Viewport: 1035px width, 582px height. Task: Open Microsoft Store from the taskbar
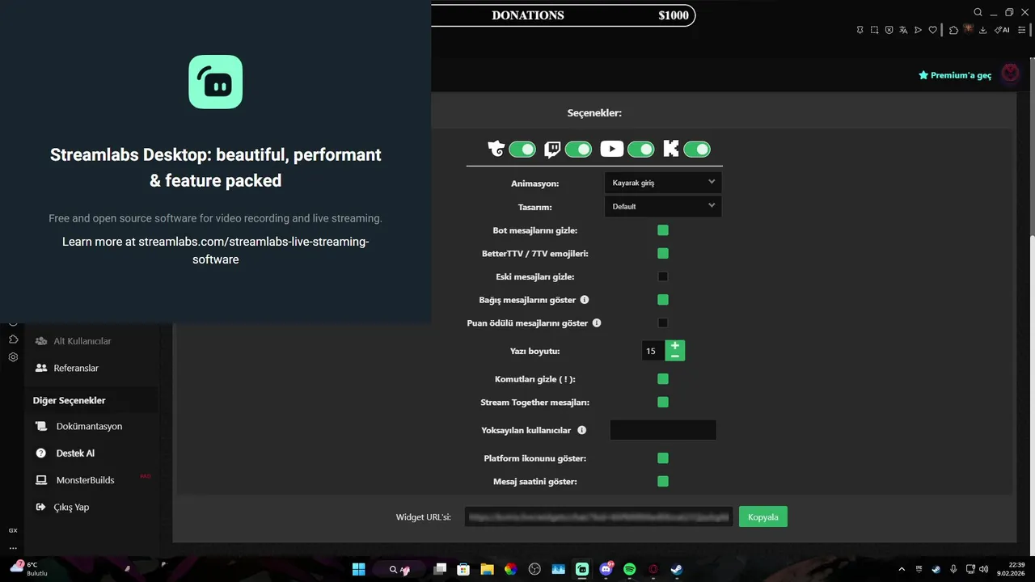pyautogui.click(x=463, y=569)
